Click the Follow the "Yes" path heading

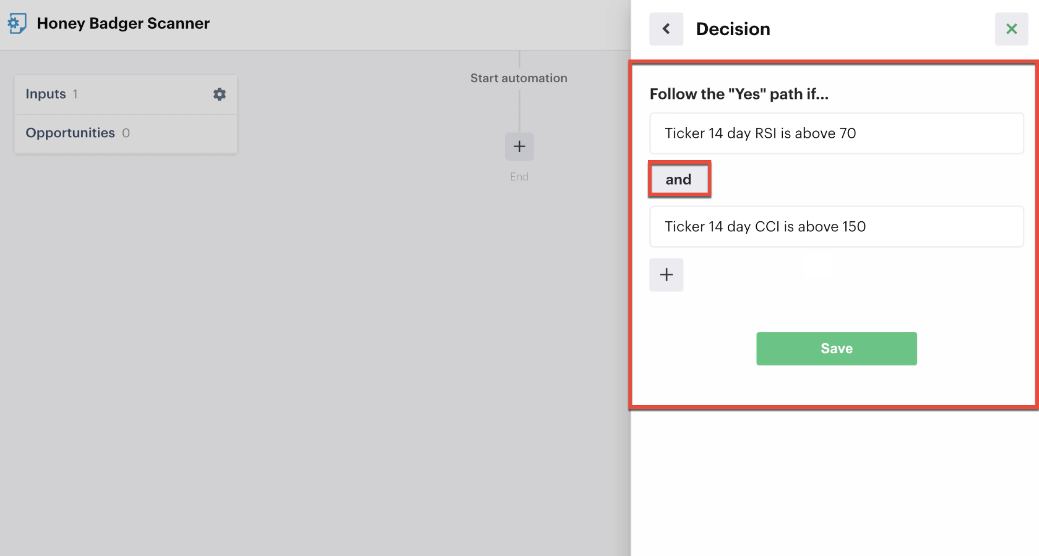(x=739, y=94)
